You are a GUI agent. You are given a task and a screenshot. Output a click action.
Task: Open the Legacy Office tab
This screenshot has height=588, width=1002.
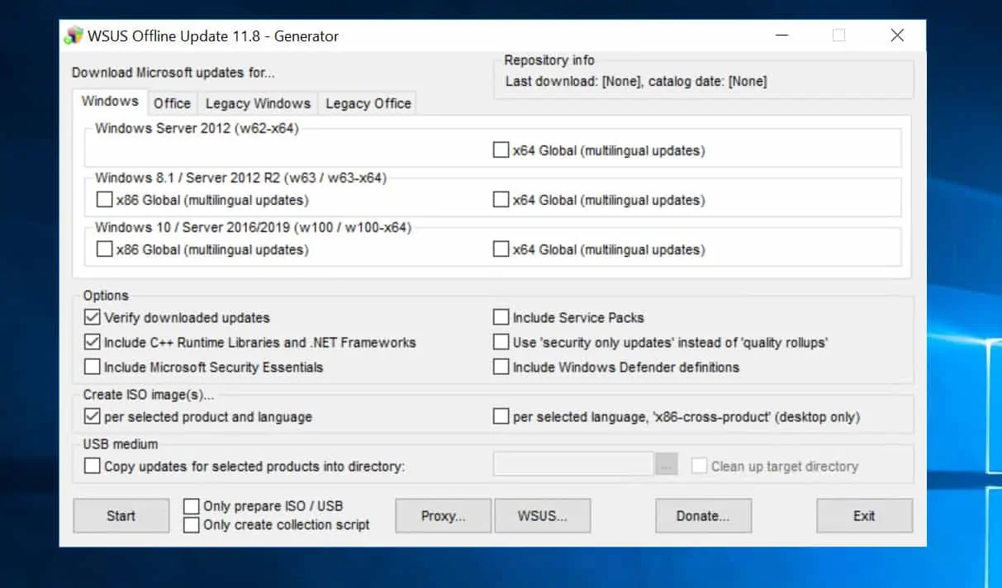367,102
